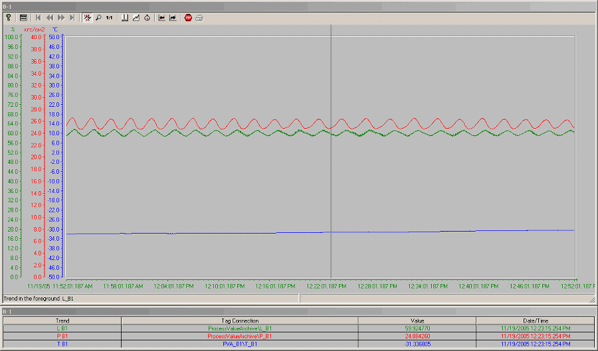Activate the zoom area magnifier
598x351 pixels.
tap(98, 18)
